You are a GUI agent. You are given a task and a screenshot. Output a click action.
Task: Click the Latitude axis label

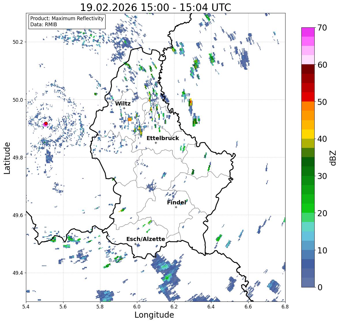click(7, 158)
